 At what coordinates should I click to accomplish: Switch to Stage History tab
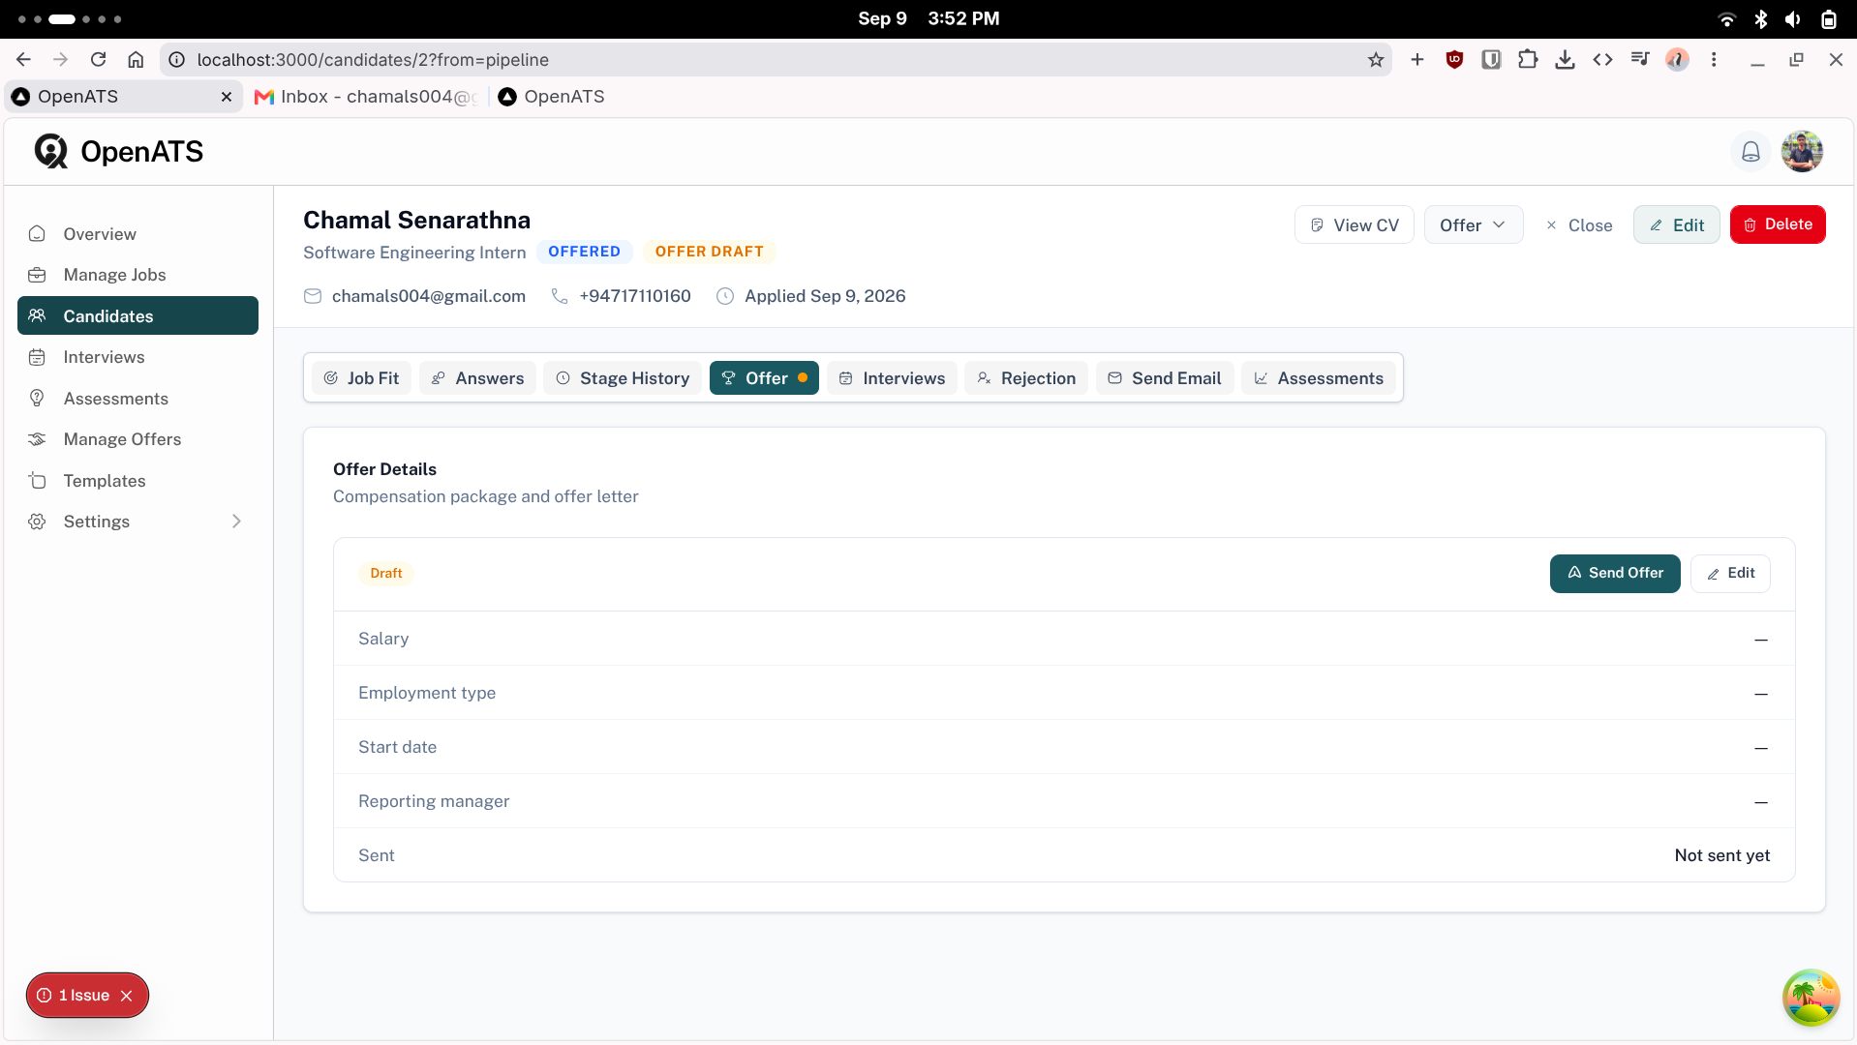[x=623, y=378]
